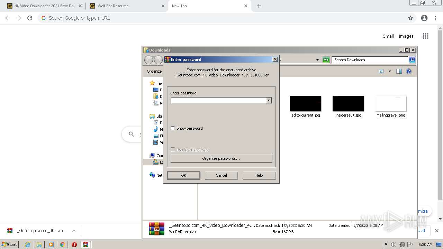This screenshot has height=249, width=443.
Task: Focus the Enter password input field
Action: [x=218, y=100]
